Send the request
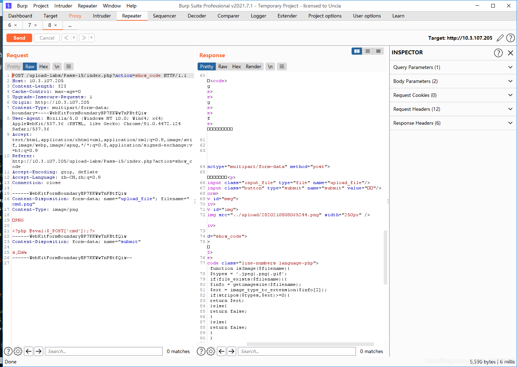The height and width of the screenshot is (367, 517). pos(19,38)
